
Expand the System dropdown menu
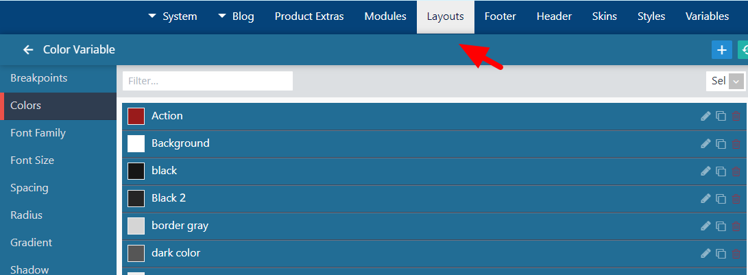tap(173, 16)
